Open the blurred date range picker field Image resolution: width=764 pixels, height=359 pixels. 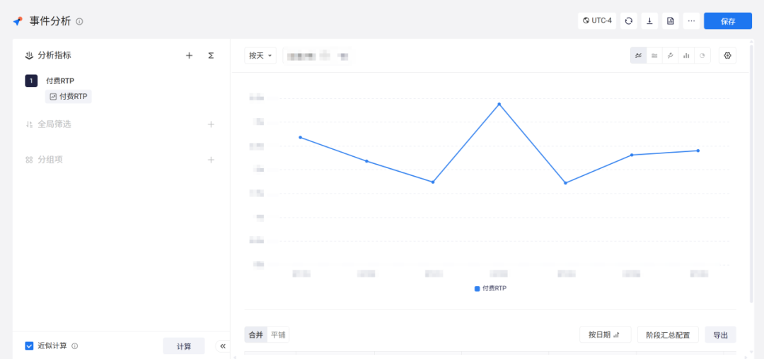coord(317,55)
